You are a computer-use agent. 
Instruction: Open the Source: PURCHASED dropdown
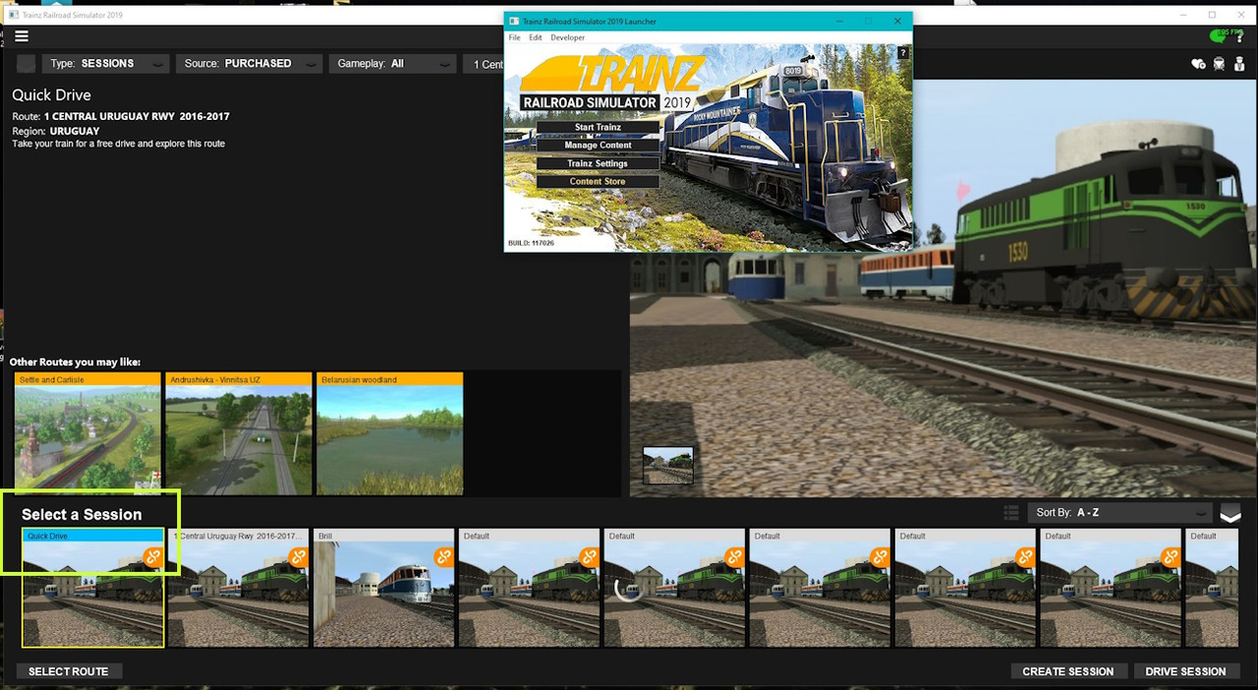click(x=249, y=64)
